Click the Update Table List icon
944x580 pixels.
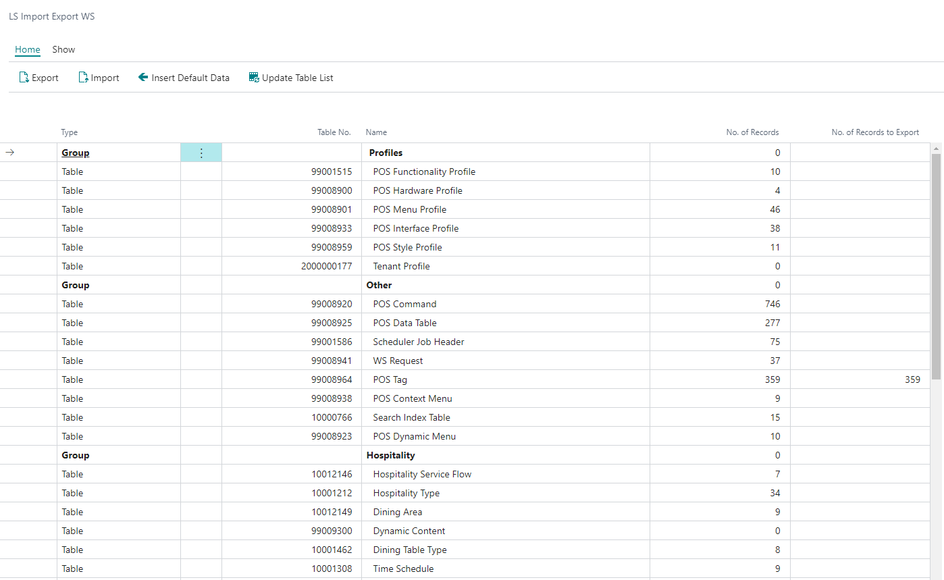pos(254,78)
